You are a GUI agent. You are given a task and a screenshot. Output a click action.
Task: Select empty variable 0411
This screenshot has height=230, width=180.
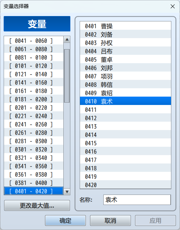[125, 110]
